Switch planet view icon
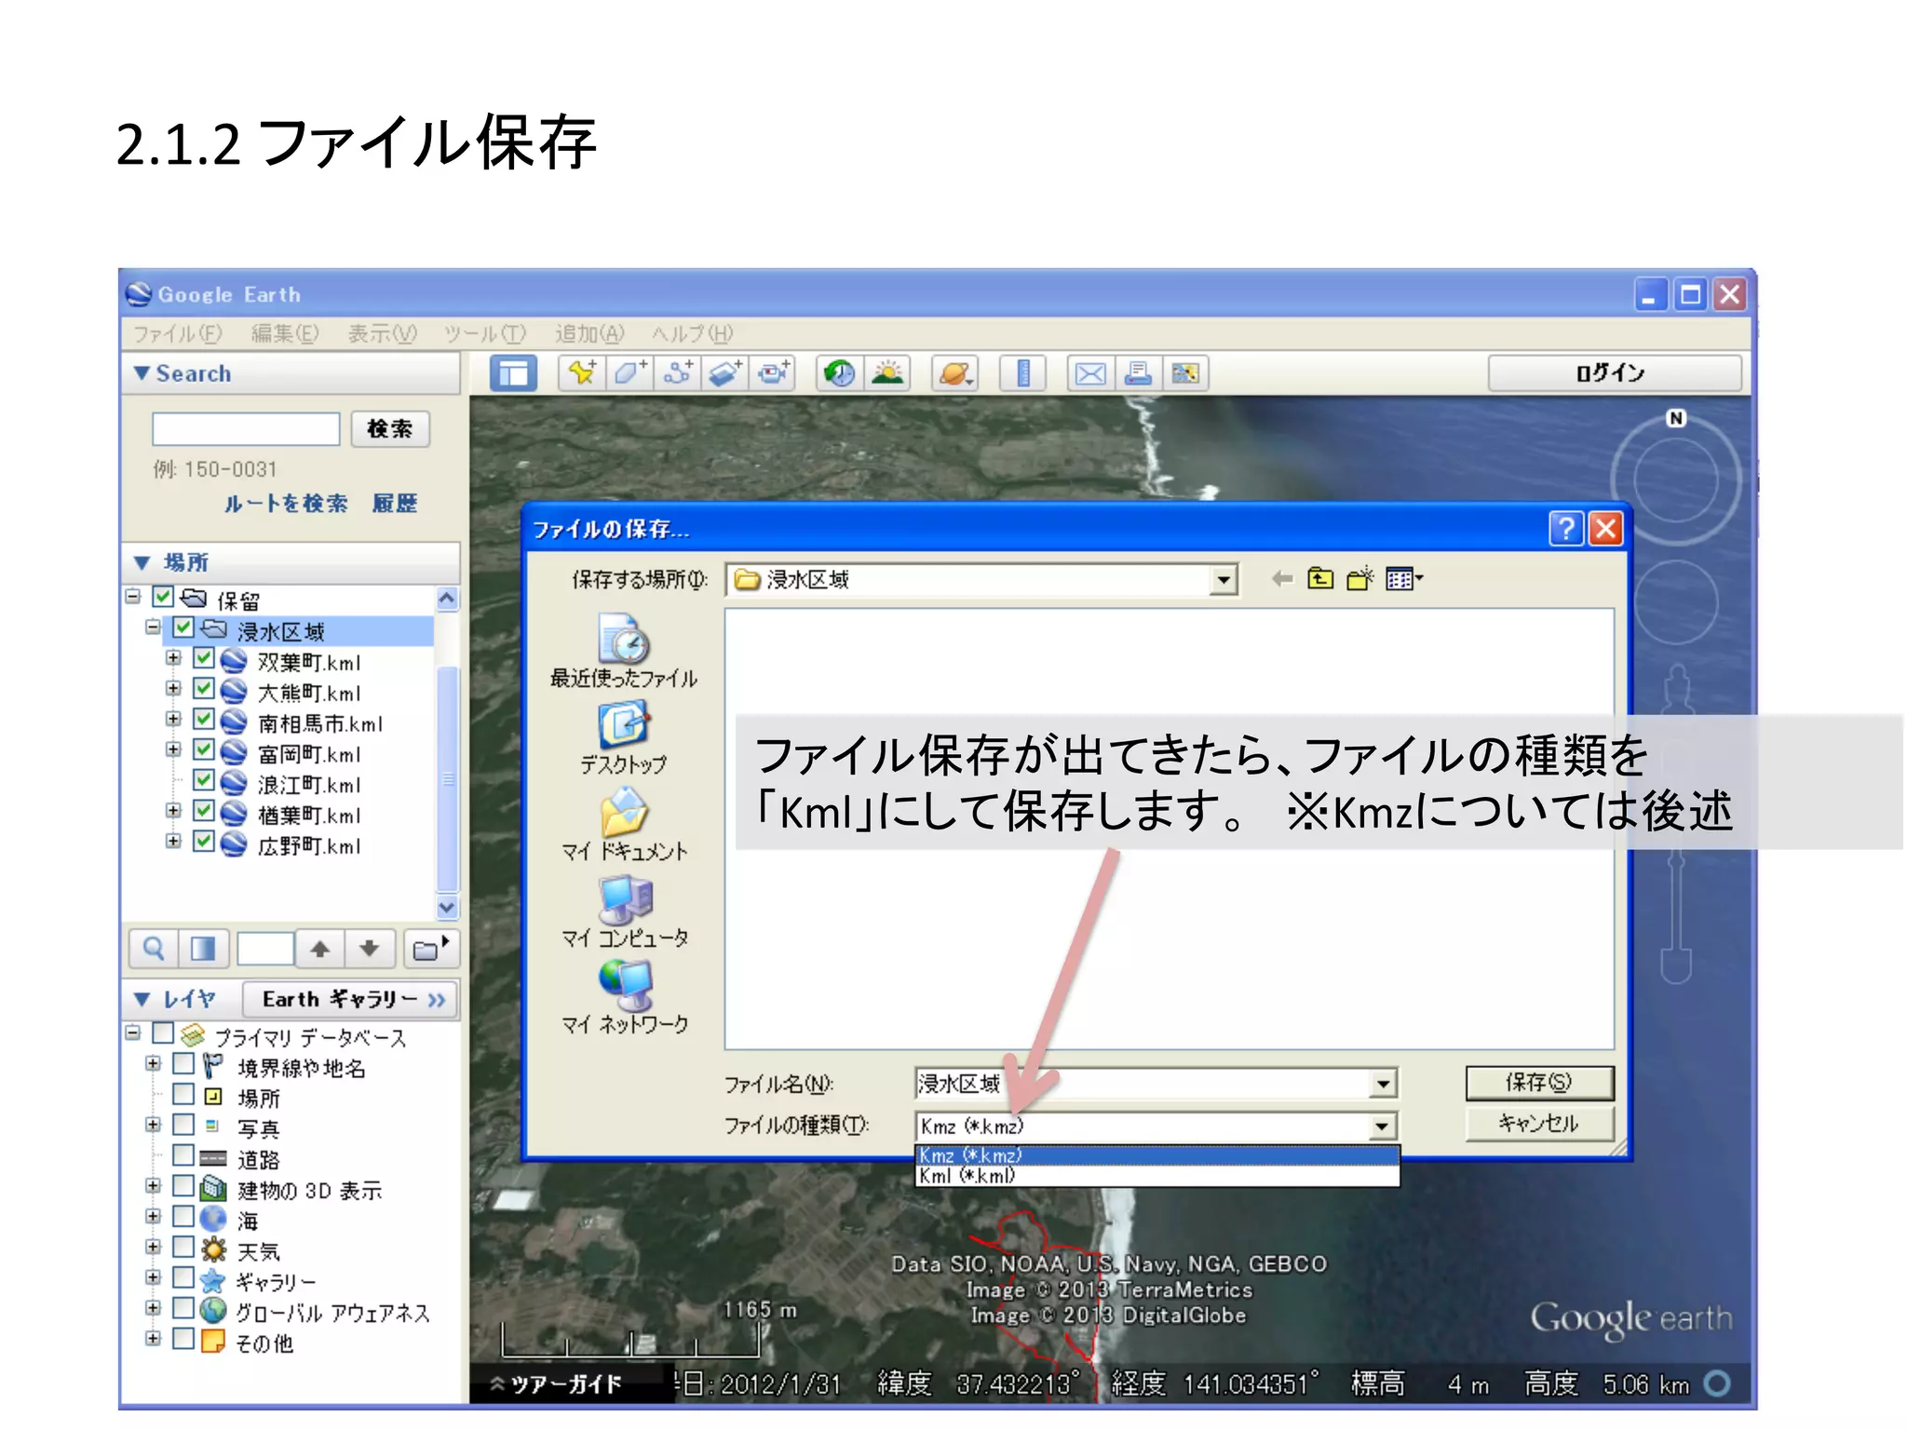Image resolution: width=1907 pixels, height=1430 pixels. [x=955, y=374]
